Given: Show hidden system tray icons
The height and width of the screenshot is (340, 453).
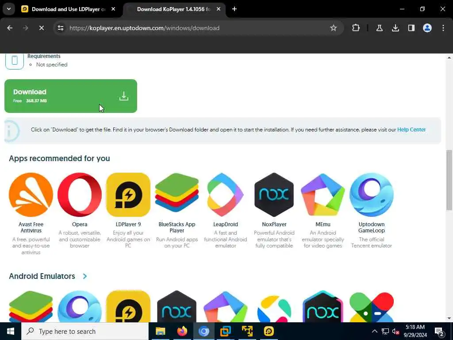Looking at the screenshot, I should click(x=374, y=331).
